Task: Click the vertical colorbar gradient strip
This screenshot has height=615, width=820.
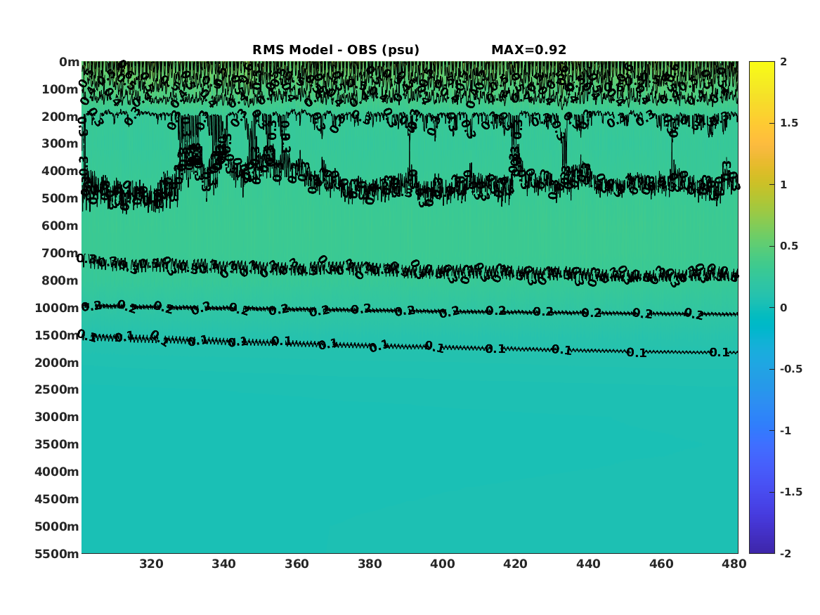Action: pos(762,308)
